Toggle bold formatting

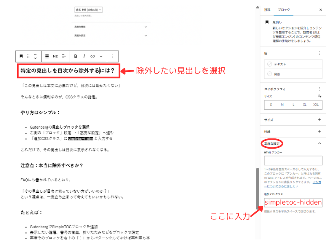75,56
